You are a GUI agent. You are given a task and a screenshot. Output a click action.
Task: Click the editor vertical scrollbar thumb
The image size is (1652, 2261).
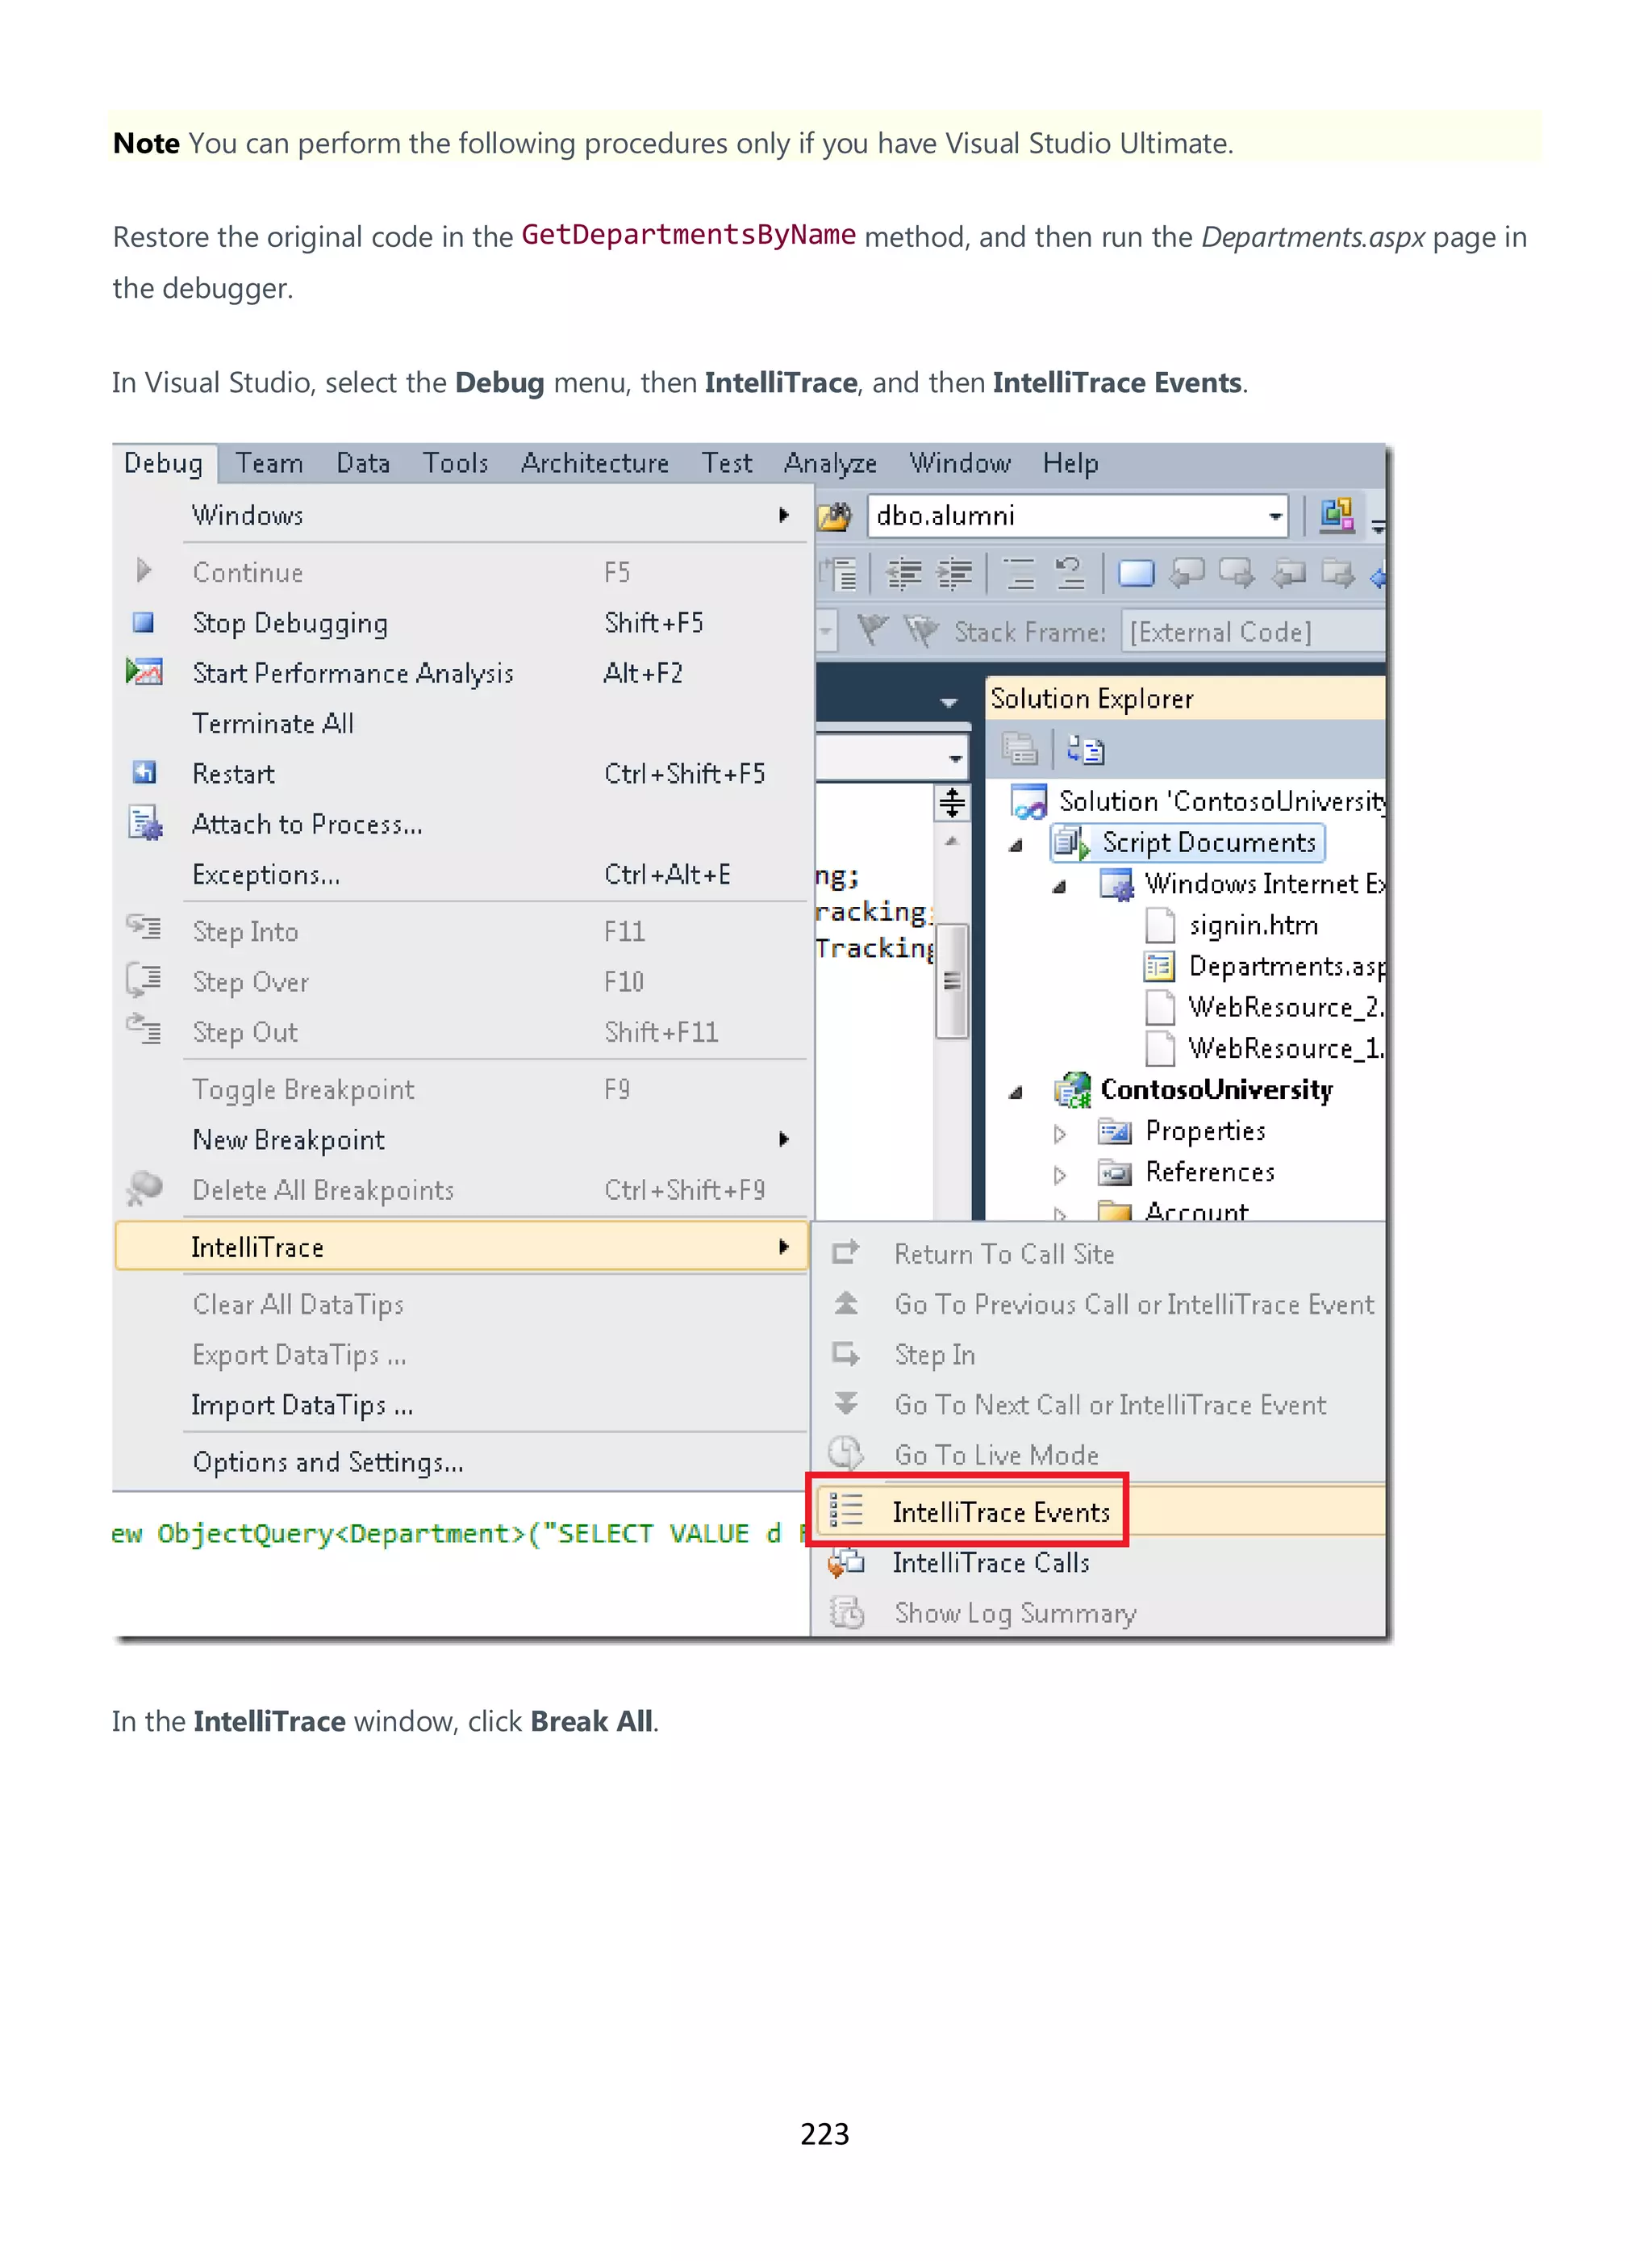pyautogui.click(x=952, y=980)
